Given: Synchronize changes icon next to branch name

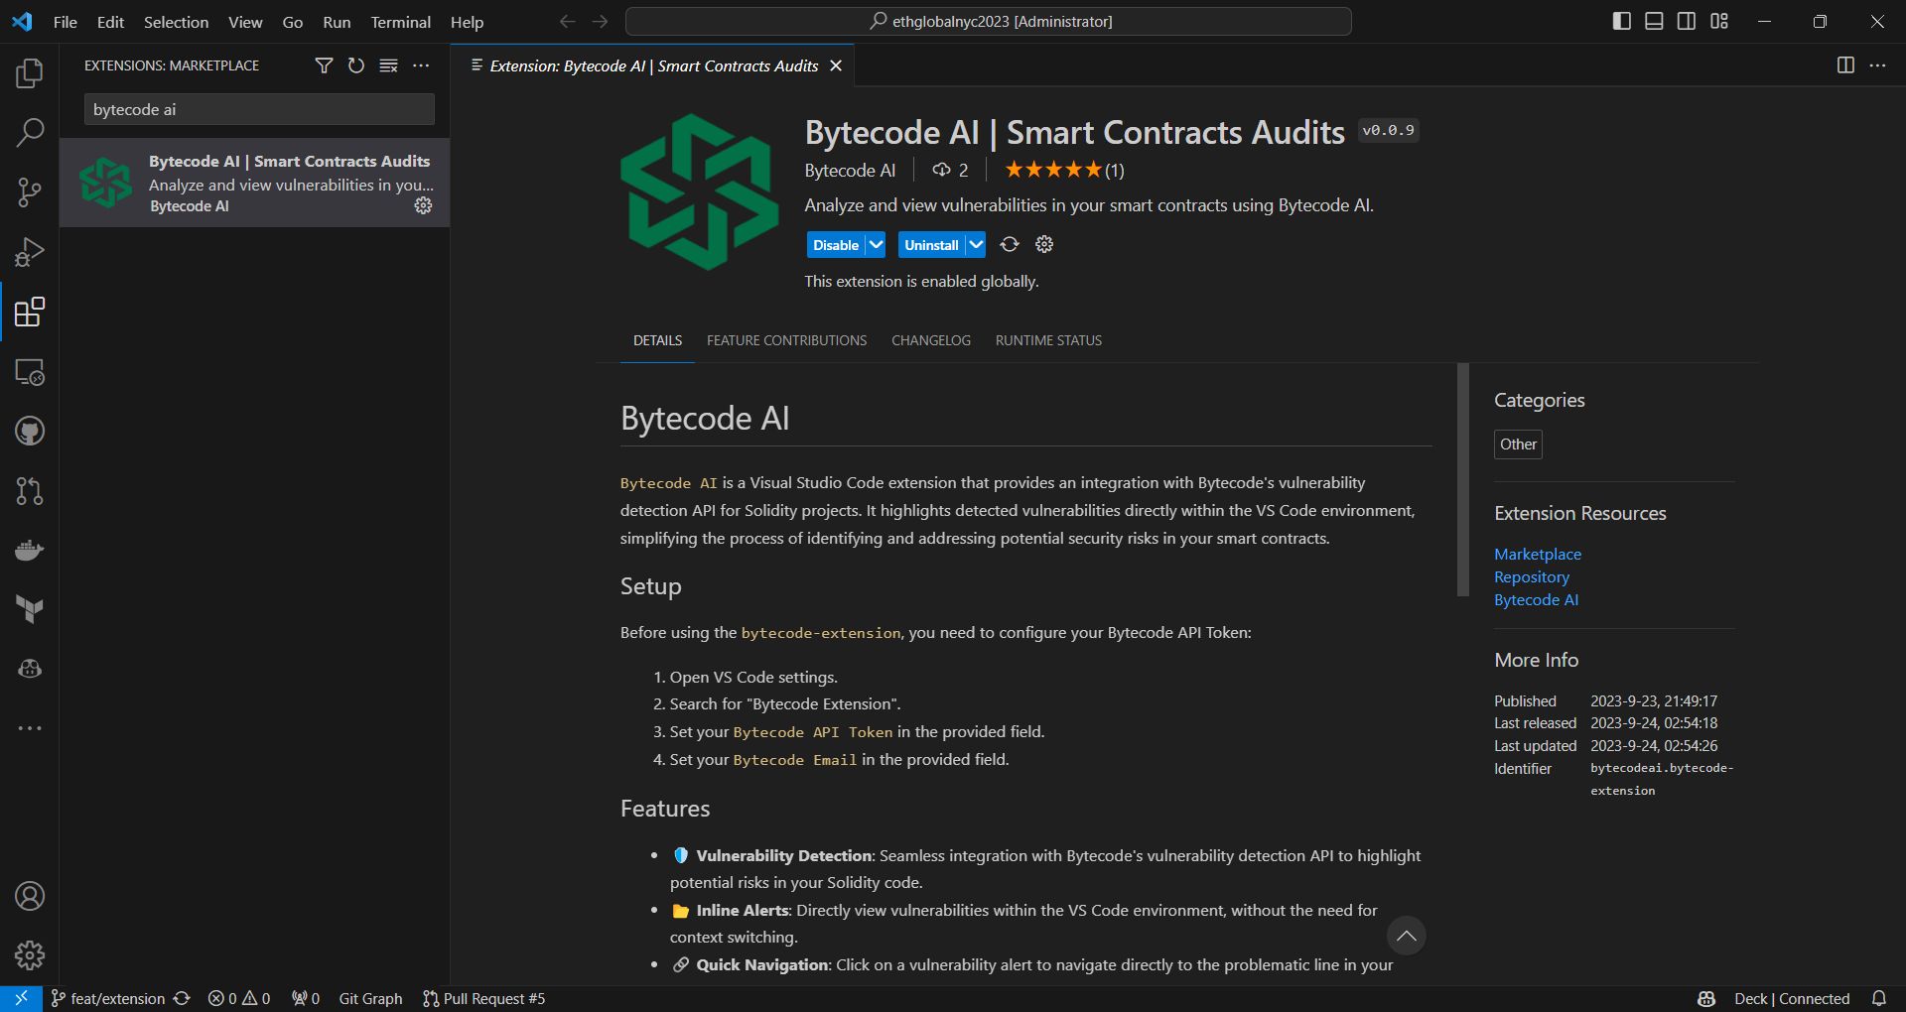Looking at the screenshot, I should [182, 998].
